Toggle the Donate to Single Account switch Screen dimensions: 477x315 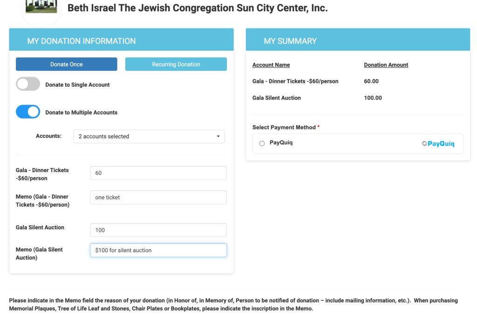(x=28, y=84)
